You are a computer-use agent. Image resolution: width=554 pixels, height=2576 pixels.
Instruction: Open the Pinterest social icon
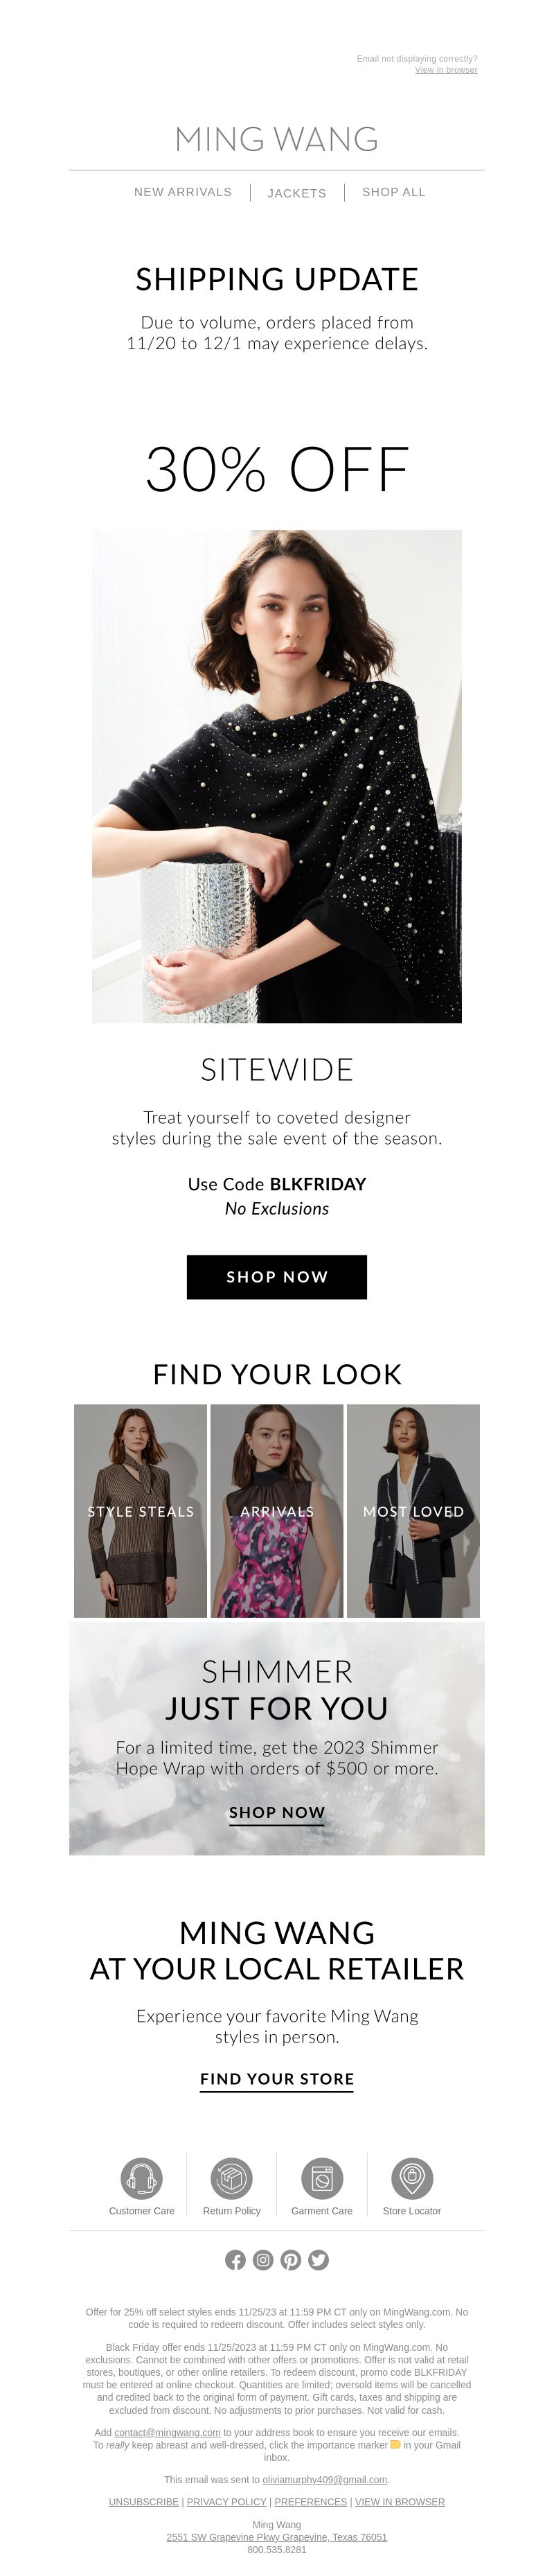point(291,2260)
